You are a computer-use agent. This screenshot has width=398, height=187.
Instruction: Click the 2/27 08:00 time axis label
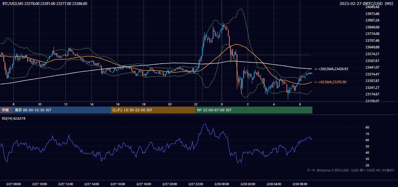pos(13,184)
